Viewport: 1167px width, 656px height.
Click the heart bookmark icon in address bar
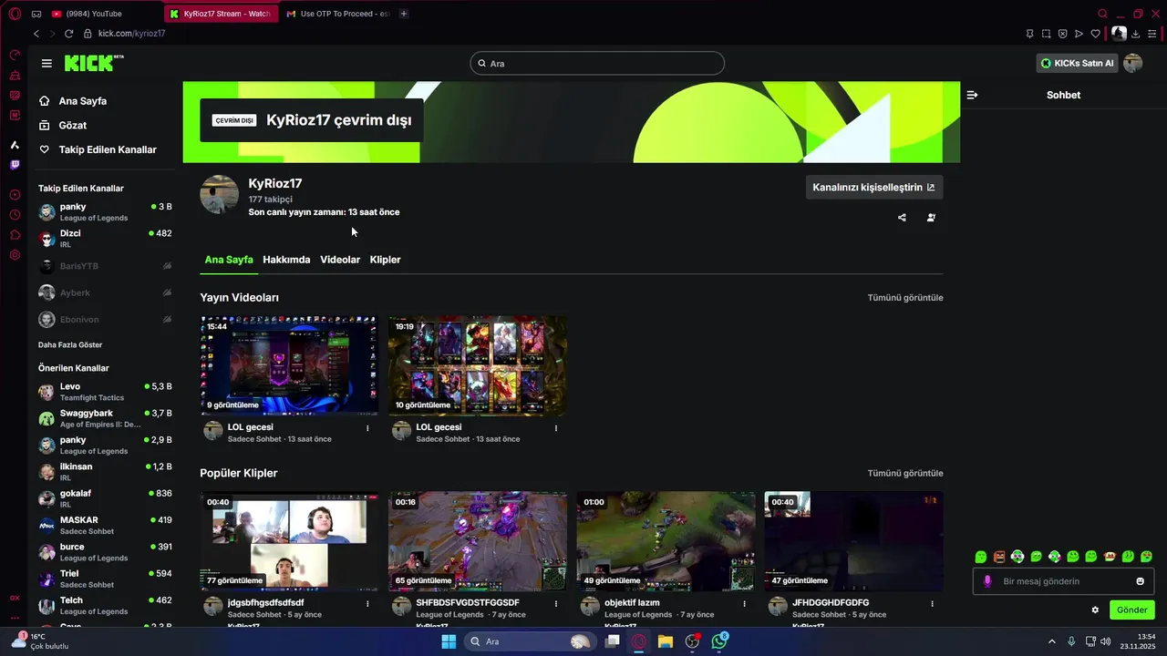point(1095,34)
